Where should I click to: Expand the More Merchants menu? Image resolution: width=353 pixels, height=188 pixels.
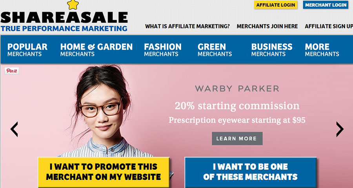tap(322, 50)
